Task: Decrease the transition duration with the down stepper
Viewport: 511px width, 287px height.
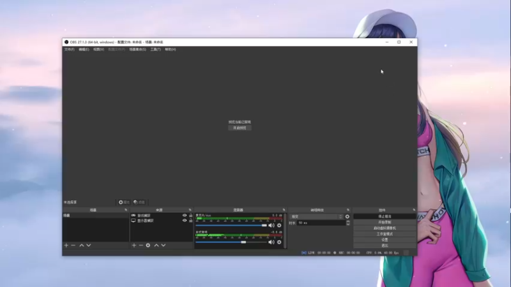Action: 348,224
